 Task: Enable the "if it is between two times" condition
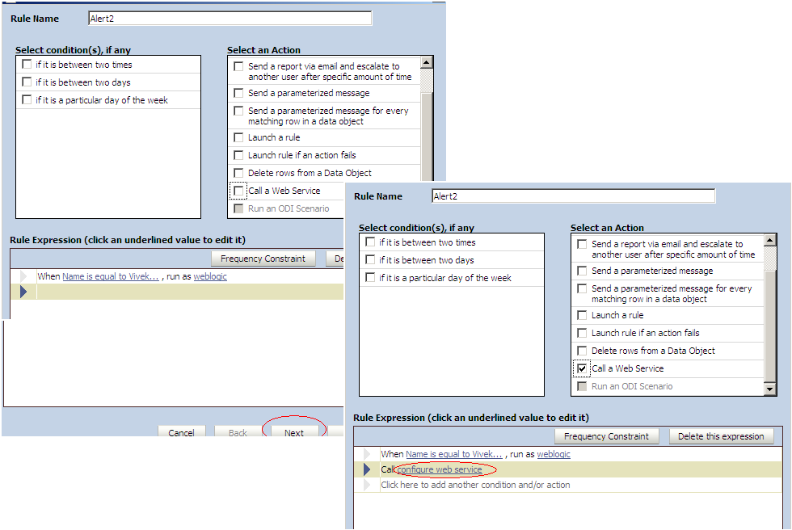coord(370,242)
